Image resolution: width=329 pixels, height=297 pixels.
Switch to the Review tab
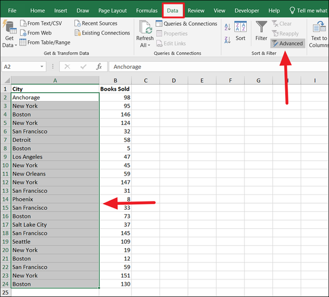tap(196, 10)
